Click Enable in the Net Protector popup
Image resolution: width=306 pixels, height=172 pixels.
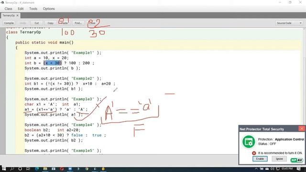pyautogui.click(x=260, y=159)
